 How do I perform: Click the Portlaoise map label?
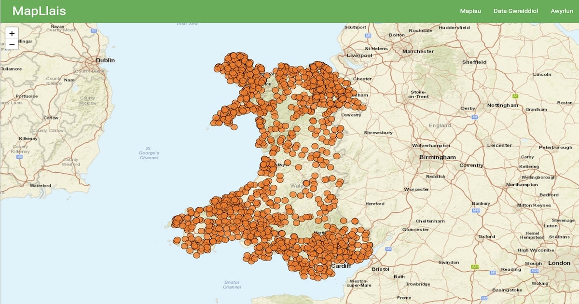pos(27,96)
